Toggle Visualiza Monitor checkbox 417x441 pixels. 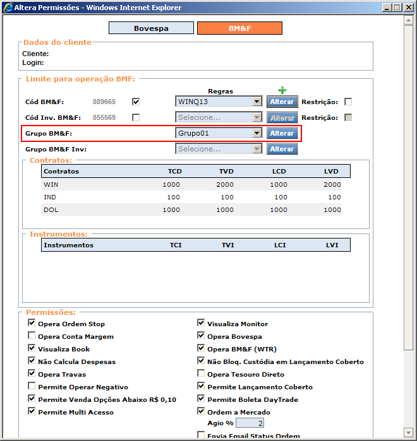(x=201, y=322)
